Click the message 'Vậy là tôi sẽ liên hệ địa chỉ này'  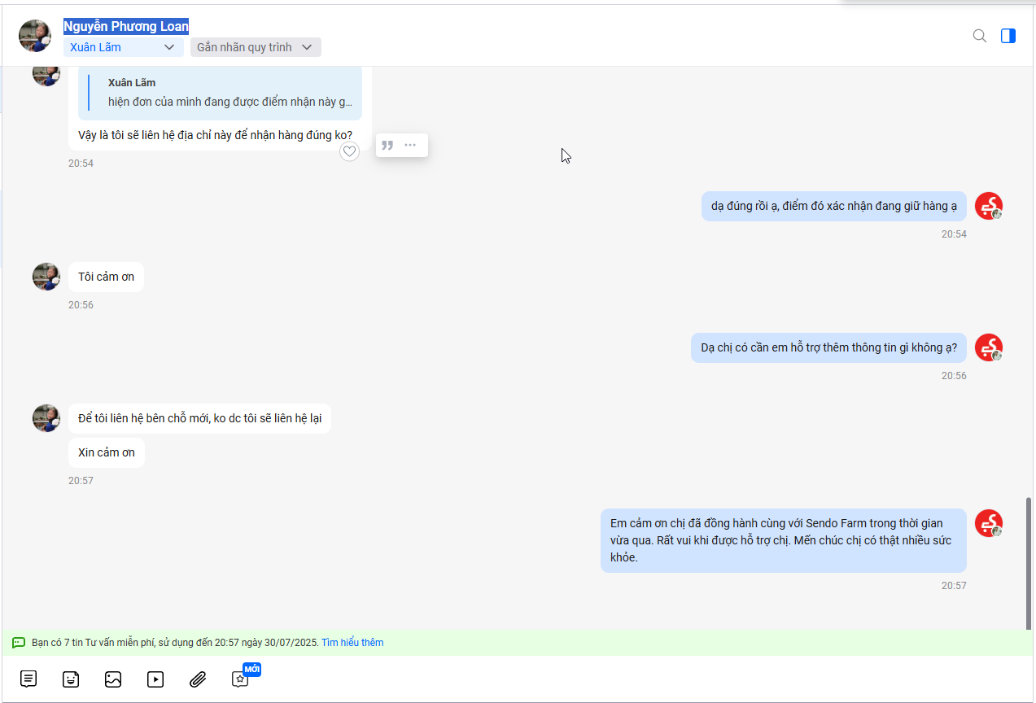click(x=216, y=135)
